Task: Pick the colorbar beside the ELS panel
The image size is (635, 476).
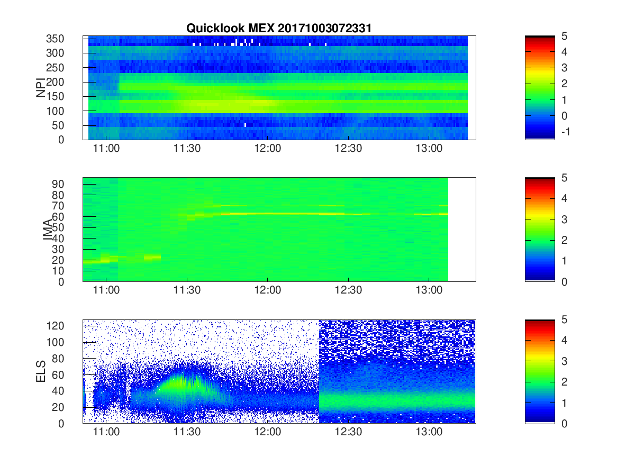Action: (x=540, y=371)
